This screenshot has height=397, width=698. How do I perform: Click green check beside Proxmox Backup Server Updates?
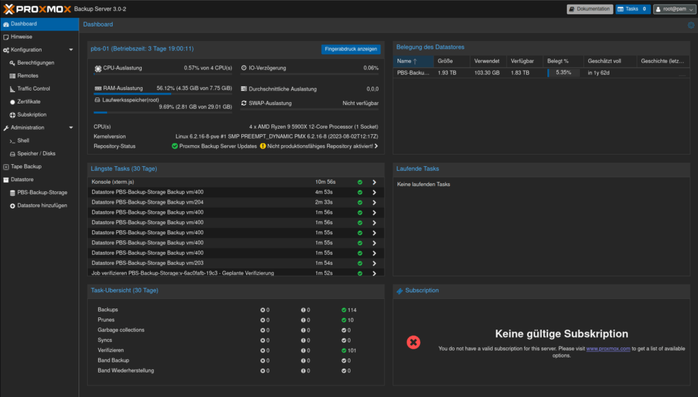174,146
